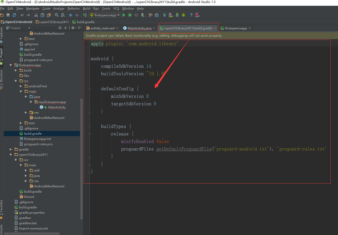The width and height of the screenshot is (338, 235).
Task: Navigate Forward with the gray arrow
Action: point(77,15)
